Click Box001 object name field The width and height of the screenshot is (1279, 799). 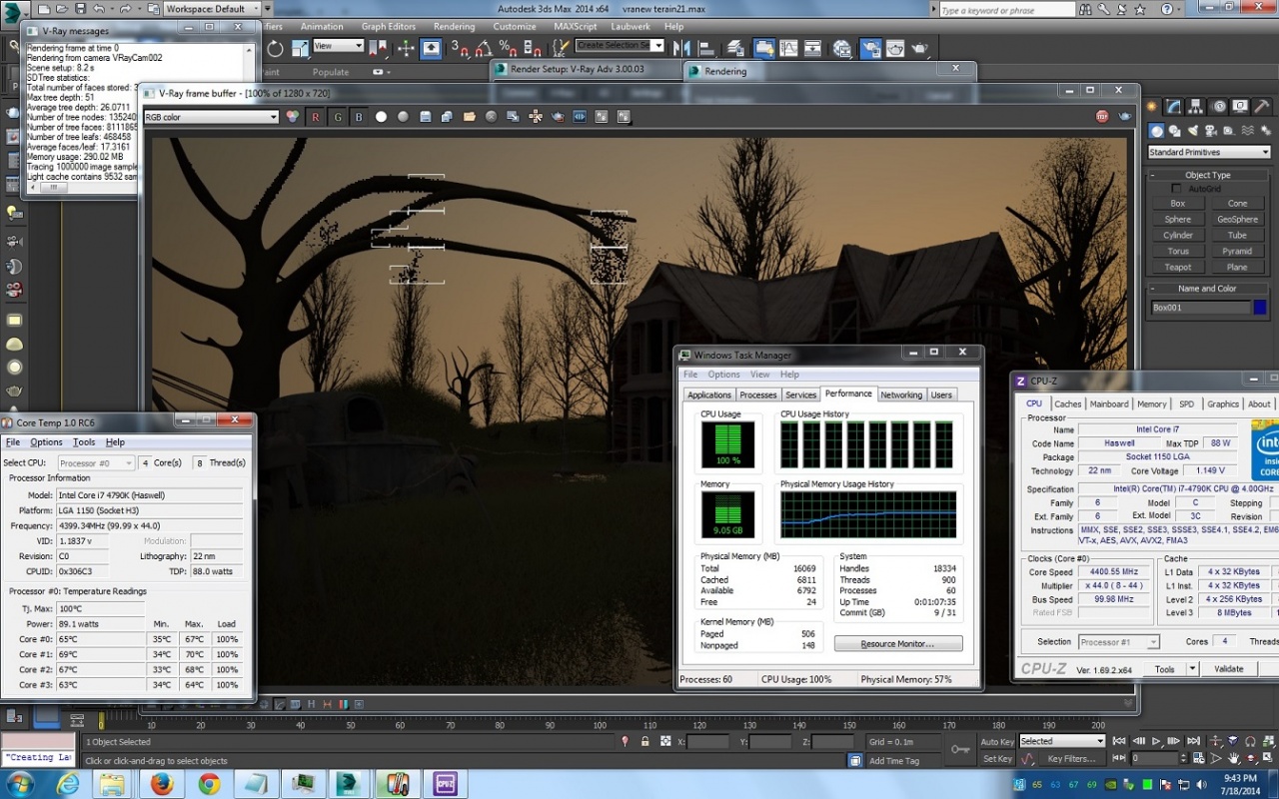(1200, 308)
